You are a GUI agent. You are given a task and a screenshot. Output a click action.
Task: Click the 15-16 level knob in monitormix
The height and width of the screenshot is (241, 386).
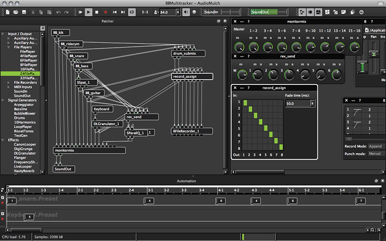(355, 47)
